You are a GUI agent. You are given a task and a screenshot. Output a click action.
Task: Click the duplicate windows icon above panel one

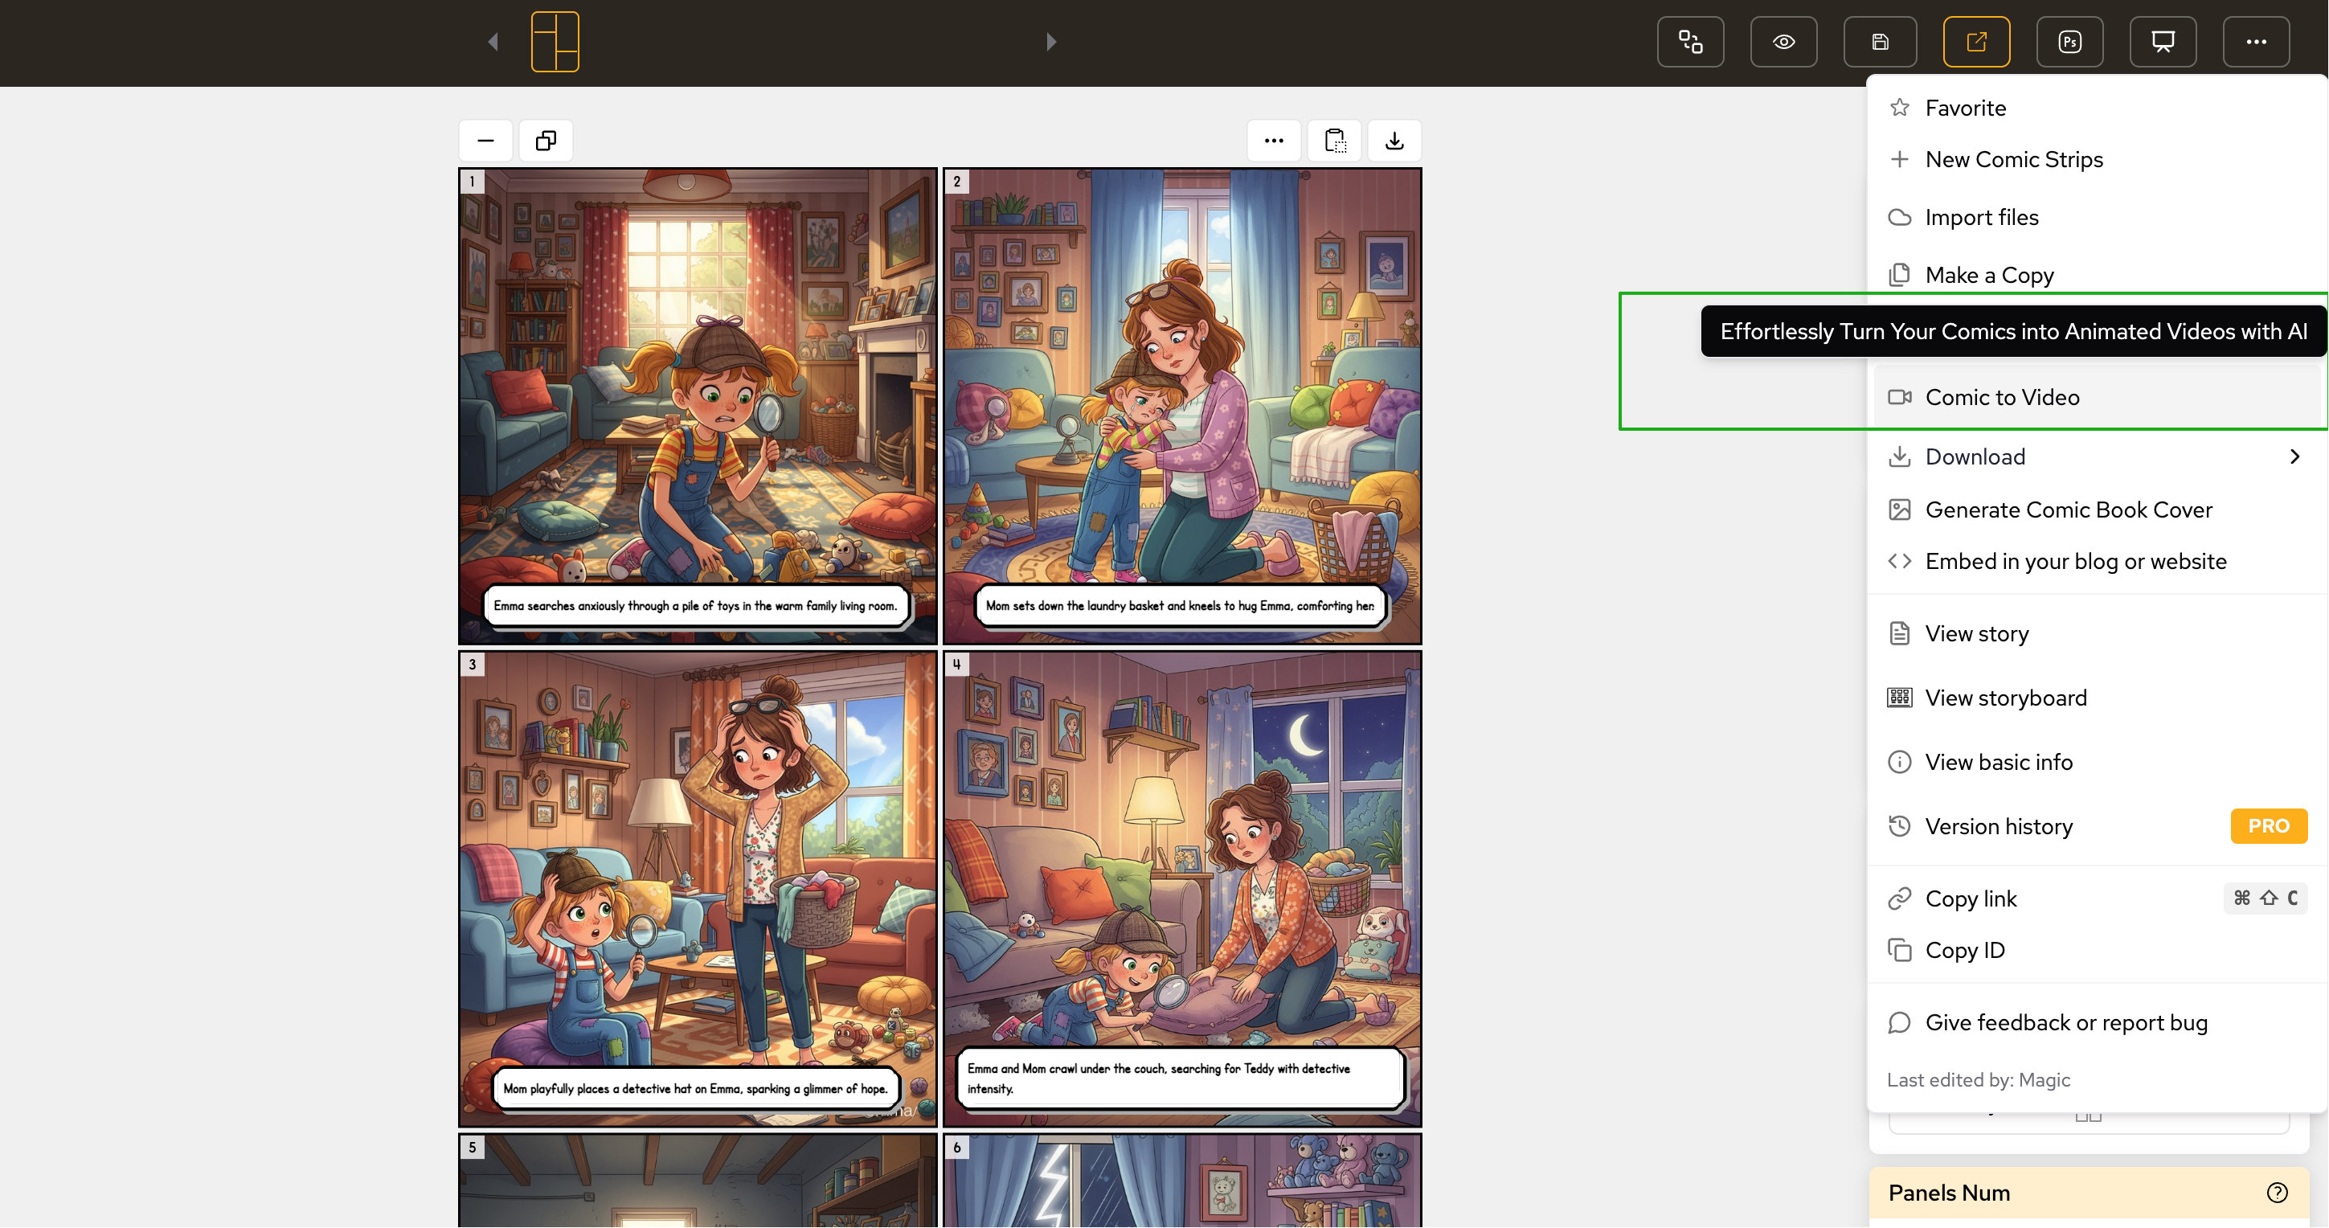click(545, 141)
